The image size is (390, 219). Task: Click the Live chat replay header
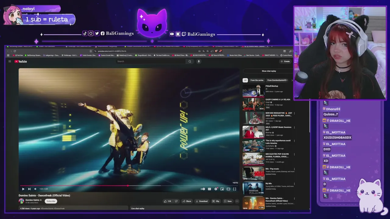138,208
